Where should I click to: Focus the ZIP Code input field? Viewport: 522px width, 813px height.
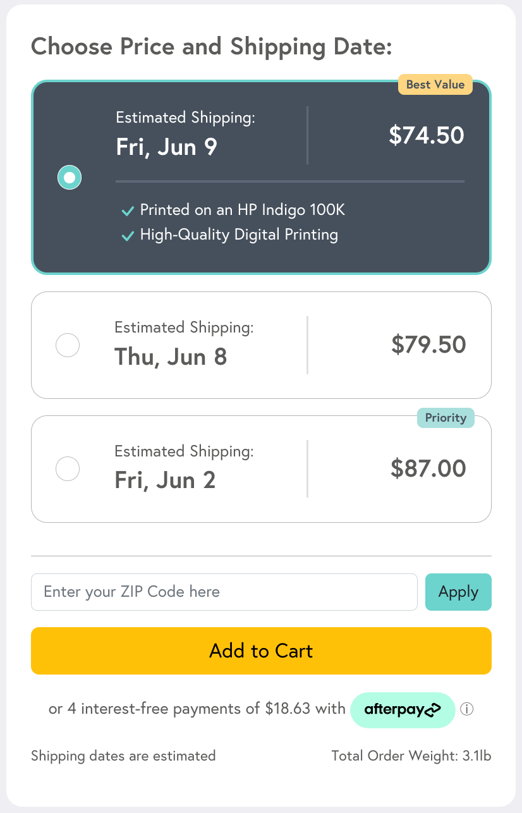point(224,592)
